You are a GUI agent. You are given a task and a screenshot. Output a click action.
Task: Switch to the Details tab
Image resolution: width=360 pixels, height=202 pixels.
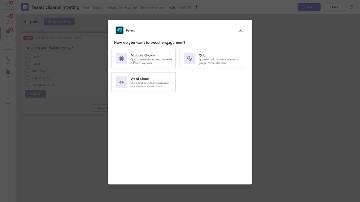(x=98, y=7)
